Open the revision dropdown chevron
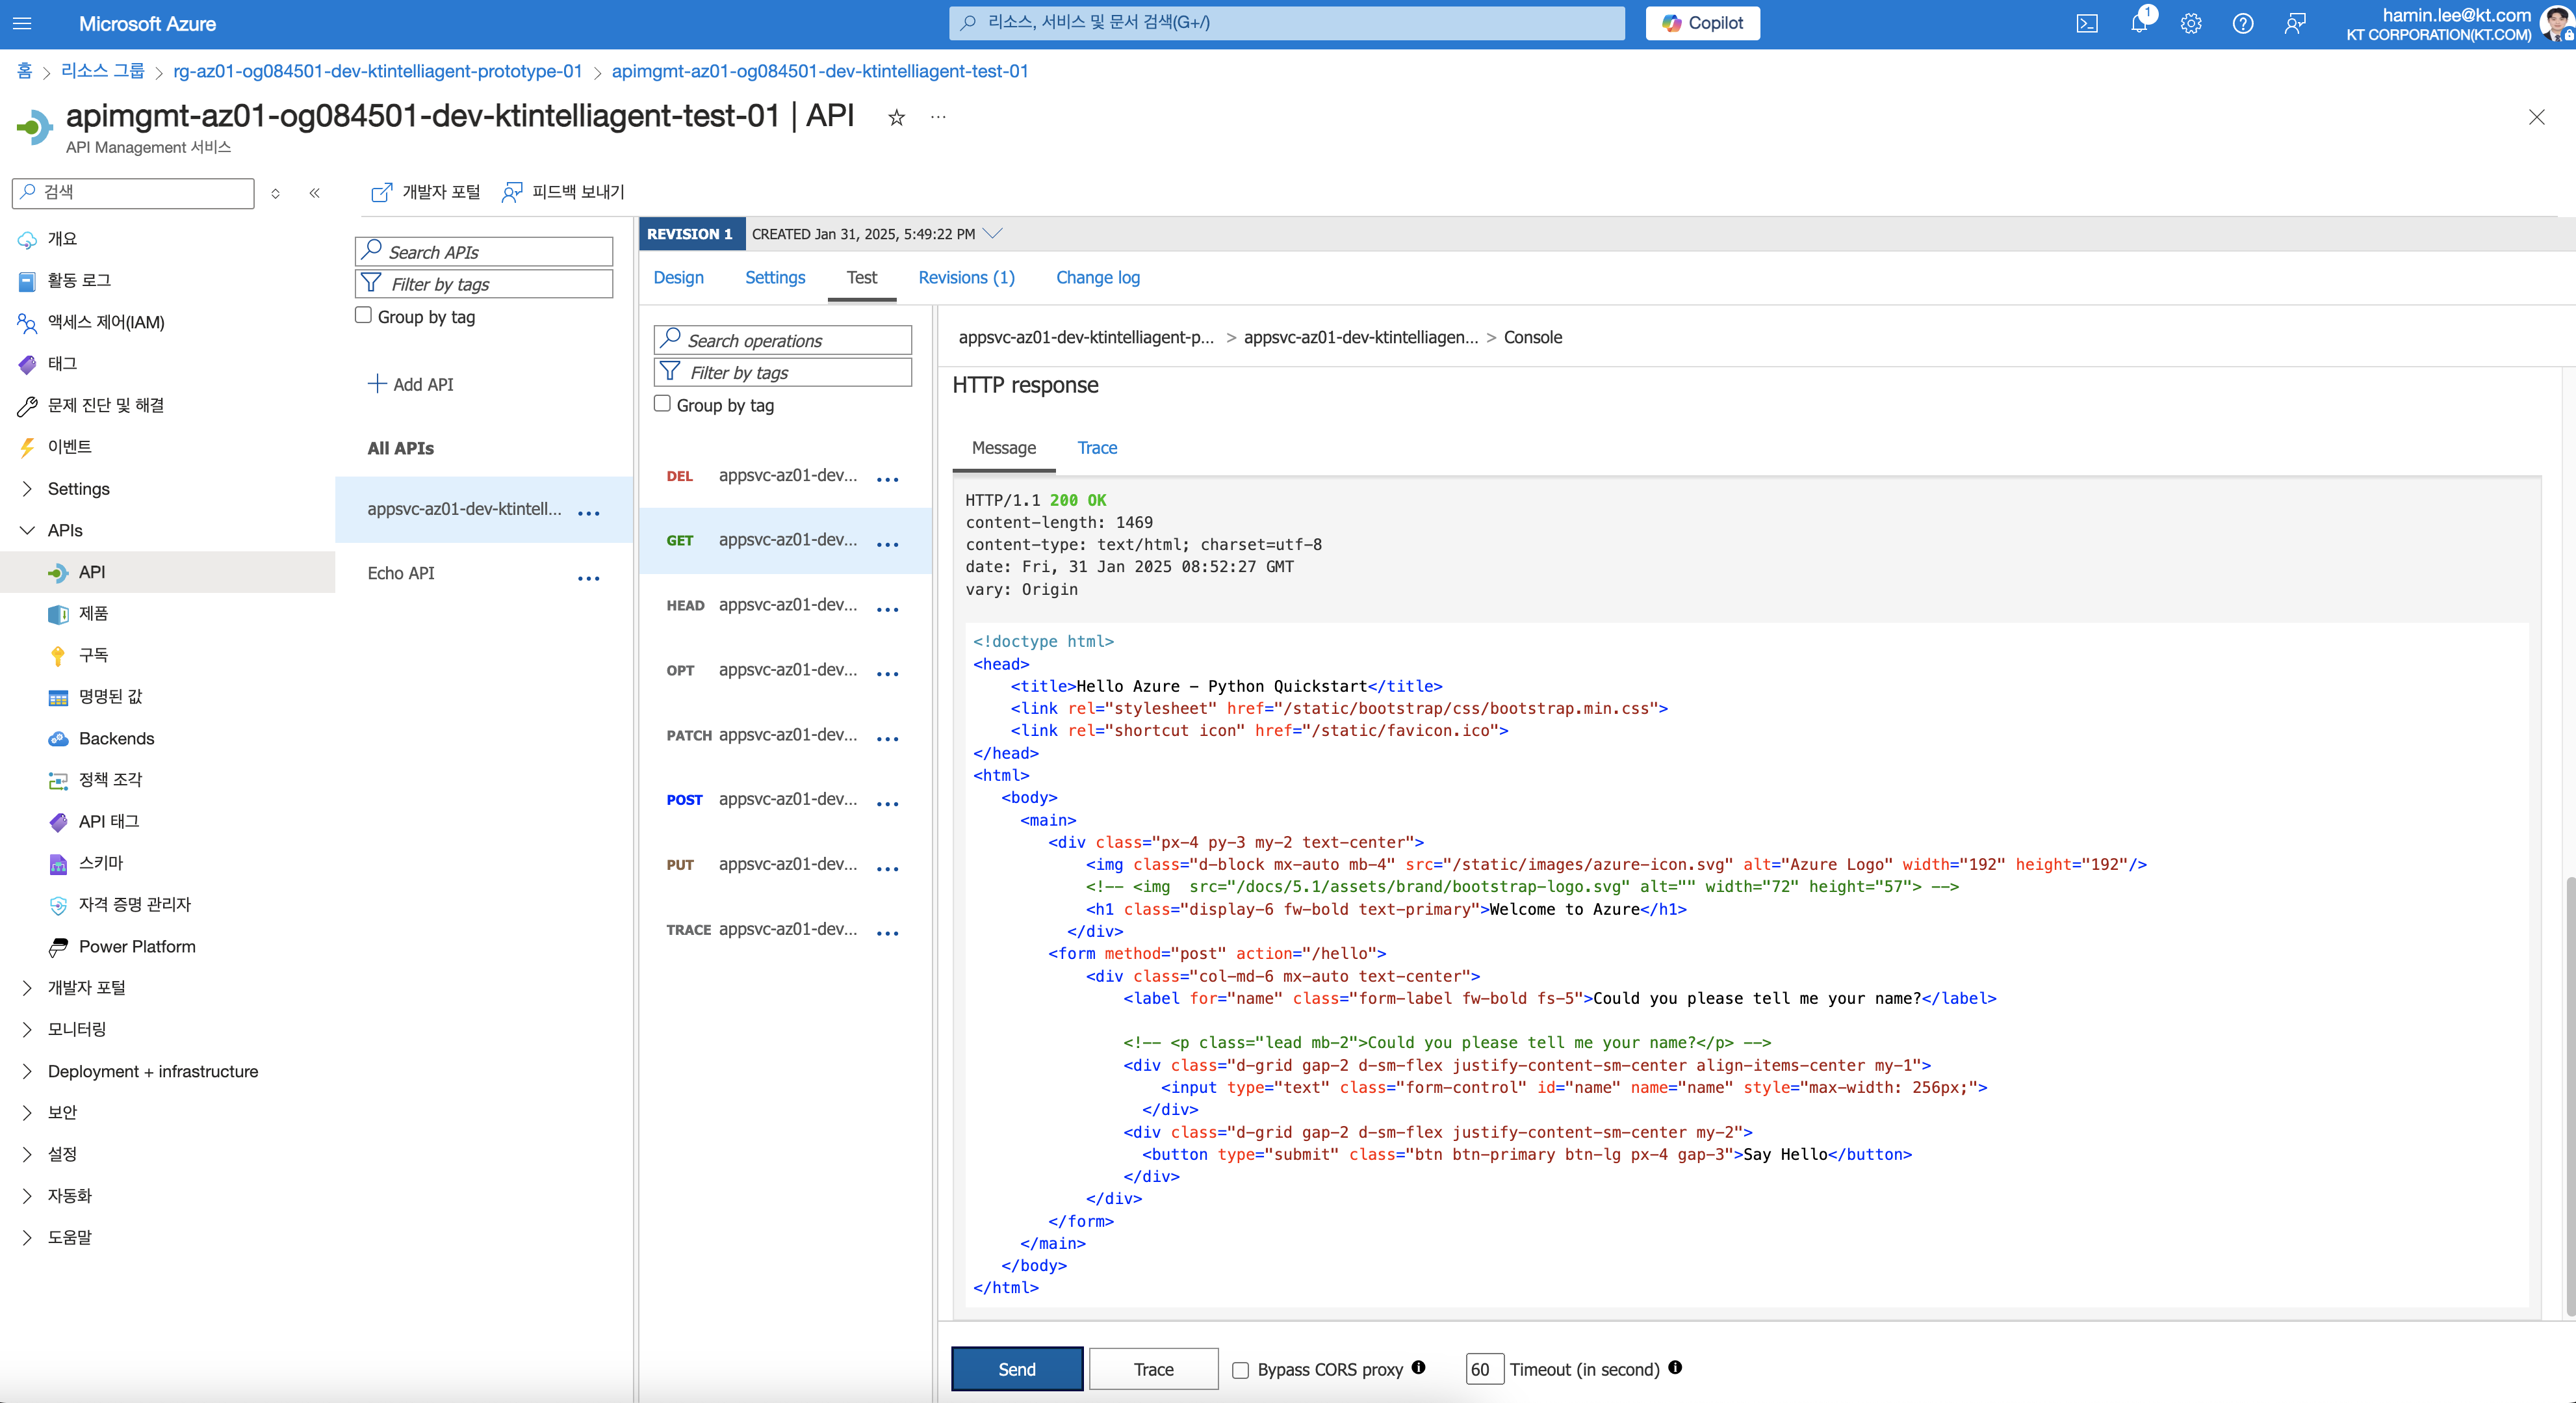This screenshot has width=2576, height=1403. click(x=992, y=233)
